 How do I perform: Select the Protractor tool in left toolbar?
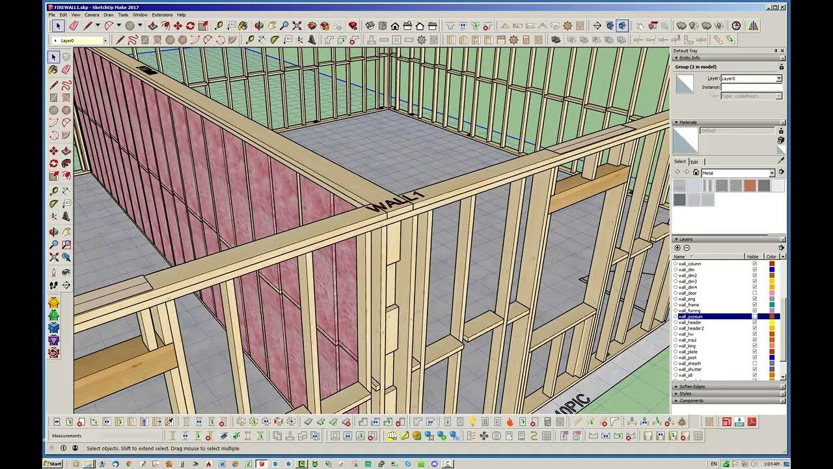(x=53, y=203)
